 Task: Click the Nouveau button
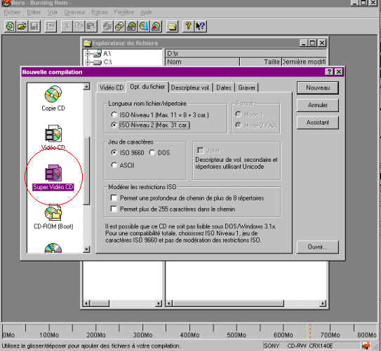(x=318, y=88)
